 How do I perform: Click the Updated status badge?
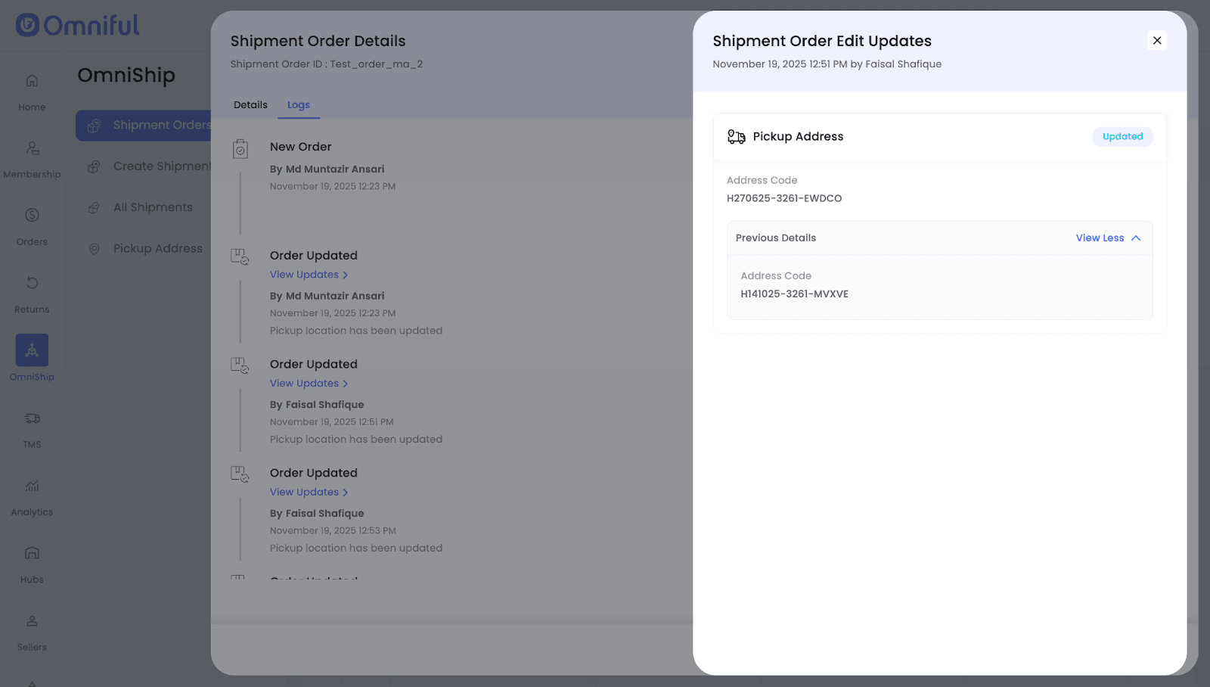[1122, 137]
